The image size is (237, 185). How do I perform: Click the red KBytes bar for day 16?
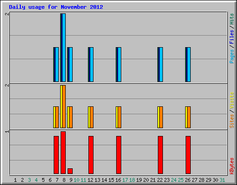tap(118, 155)
